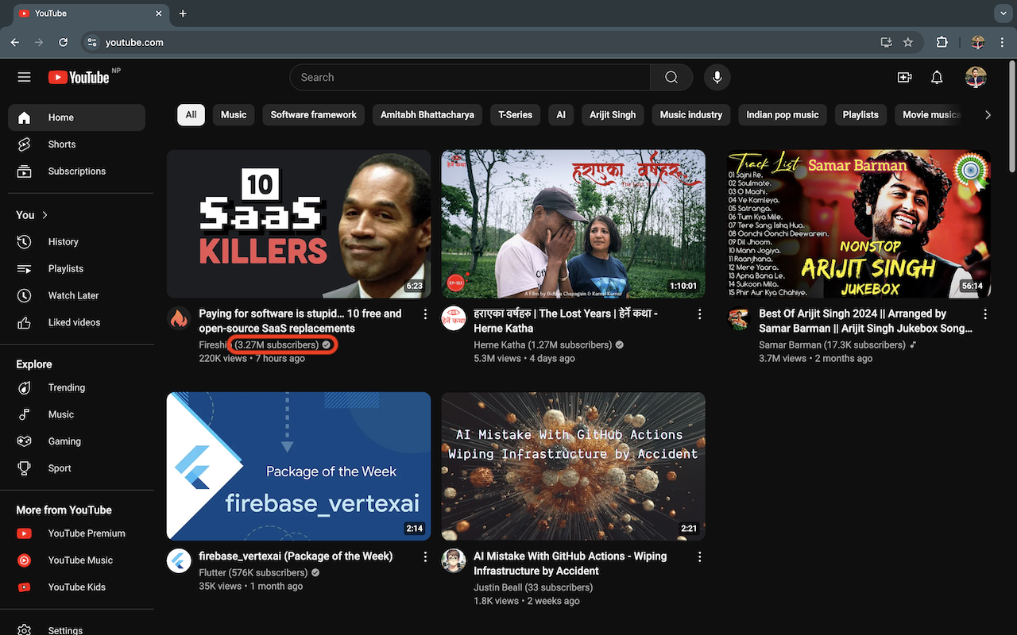Screen dimensions: 1017x635
Task: Open YouTube Premium from the sidebar
Action: pyautogui.click(x=87, y=533)
